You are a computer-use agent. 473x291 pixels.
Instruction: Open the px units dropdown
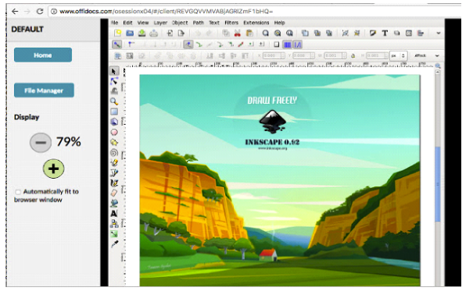point(399,55)
